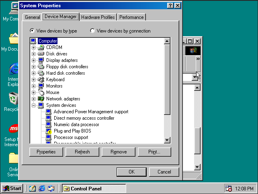Click the Mouse device icon

(x=41, y=92)
